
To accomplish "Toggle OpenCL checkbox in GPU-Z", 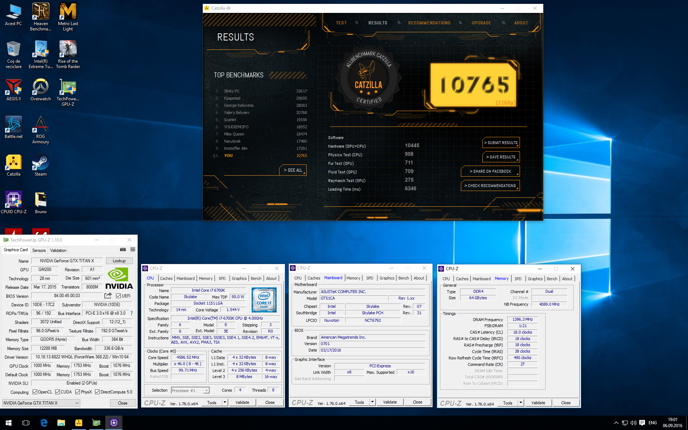I will click(x=35, y=392).
